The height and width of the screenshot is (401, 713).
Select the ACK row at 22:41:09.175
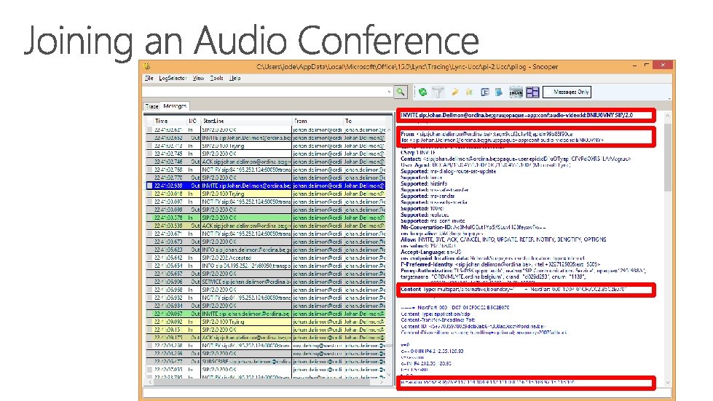(265, 338)
